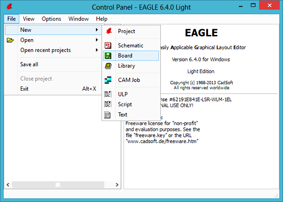Expand the submenu arrow beside Open

(97, 40)
